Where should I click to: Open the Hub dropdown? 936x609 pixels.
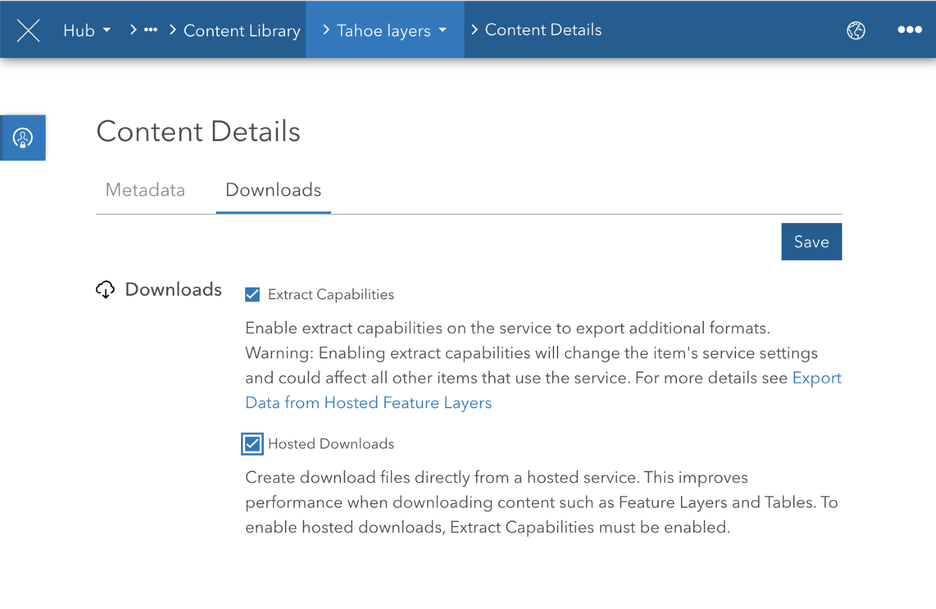[x=86, y=30]
